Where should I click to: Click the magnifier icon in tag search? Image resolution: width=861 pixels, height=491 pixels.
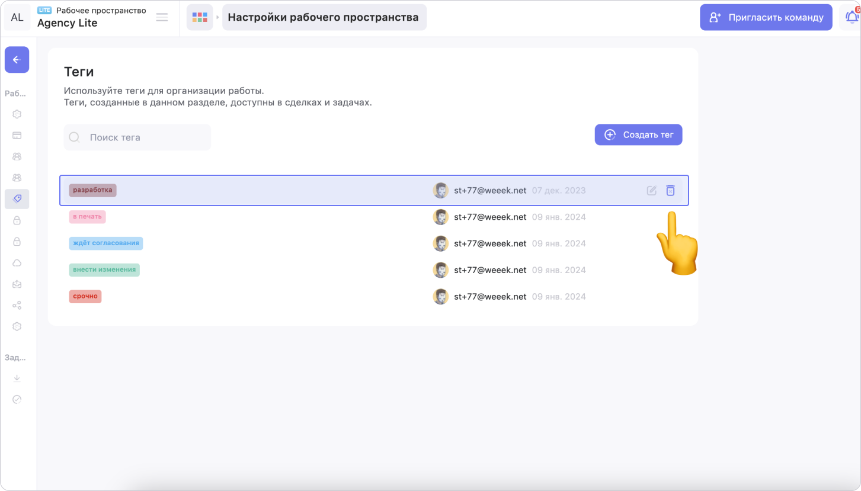(75, 137)
